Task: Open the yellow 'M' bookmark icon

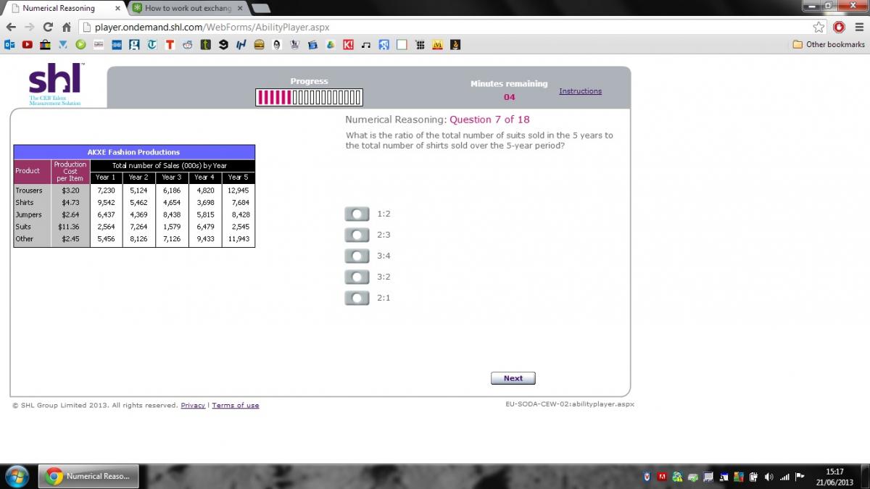Action: [x=437, y=45]
